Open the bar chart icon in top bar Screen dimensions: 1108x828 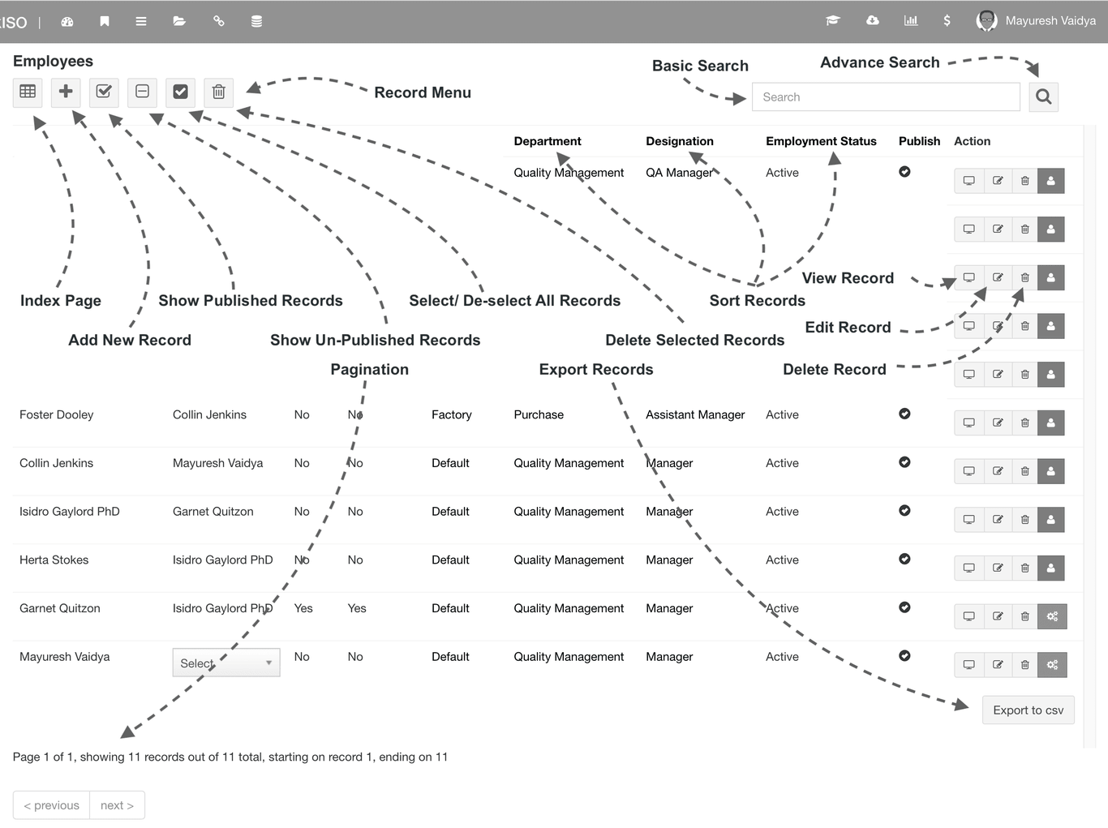(x=911, y=20)
